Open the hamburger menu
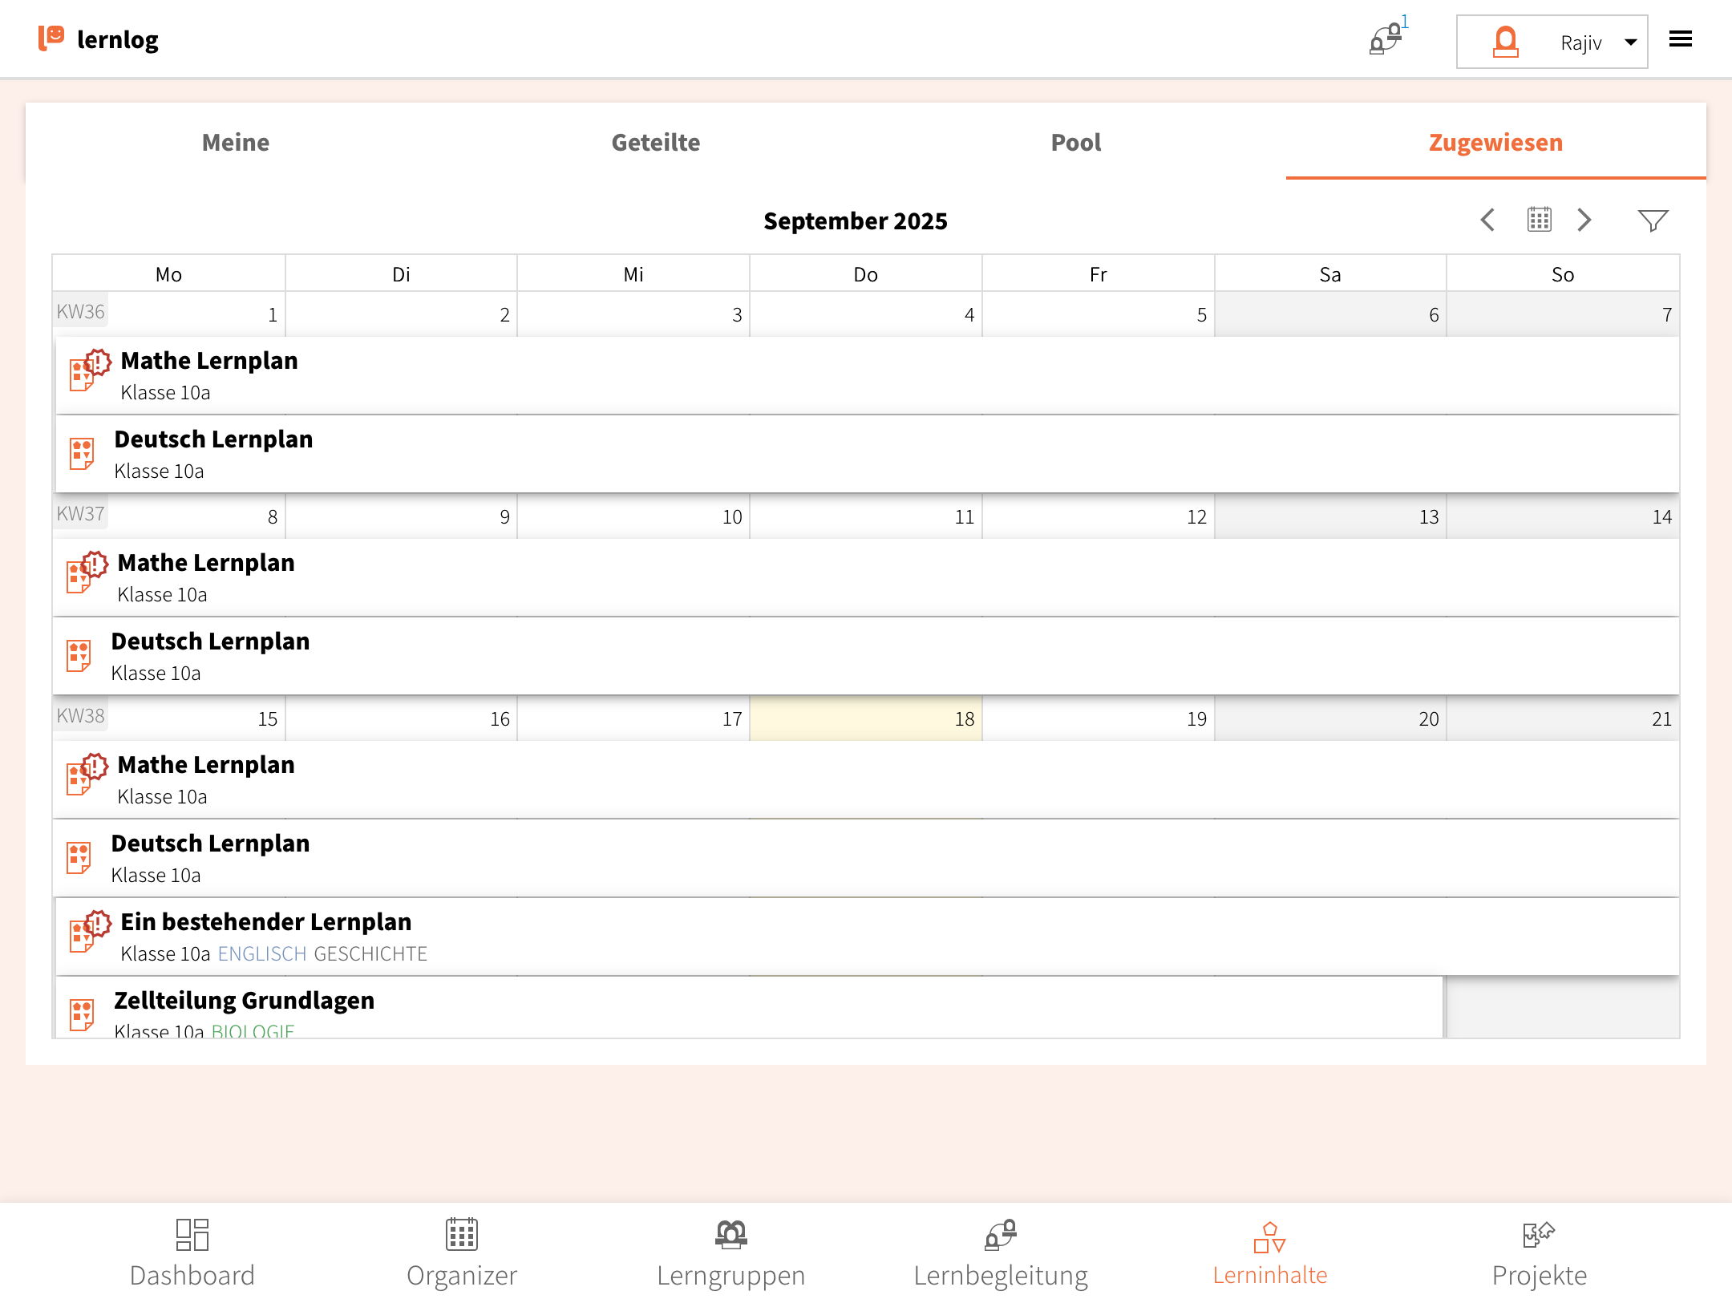Screen dimensions: 1732x1299 [x=1680, y=39]
